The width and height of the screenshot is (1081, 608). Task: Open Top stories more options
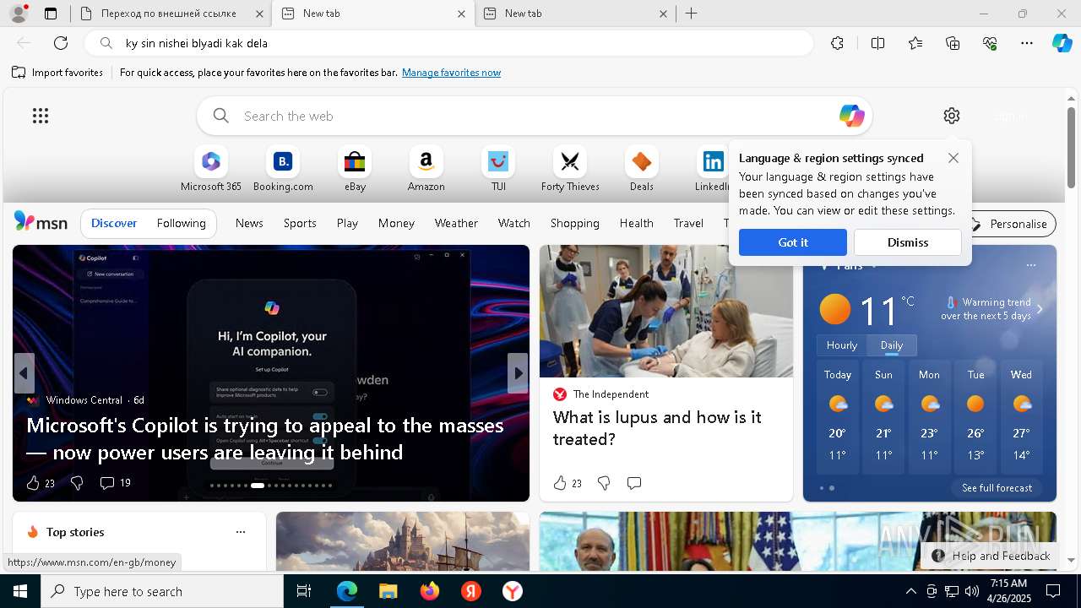click(x=241, y=532)
